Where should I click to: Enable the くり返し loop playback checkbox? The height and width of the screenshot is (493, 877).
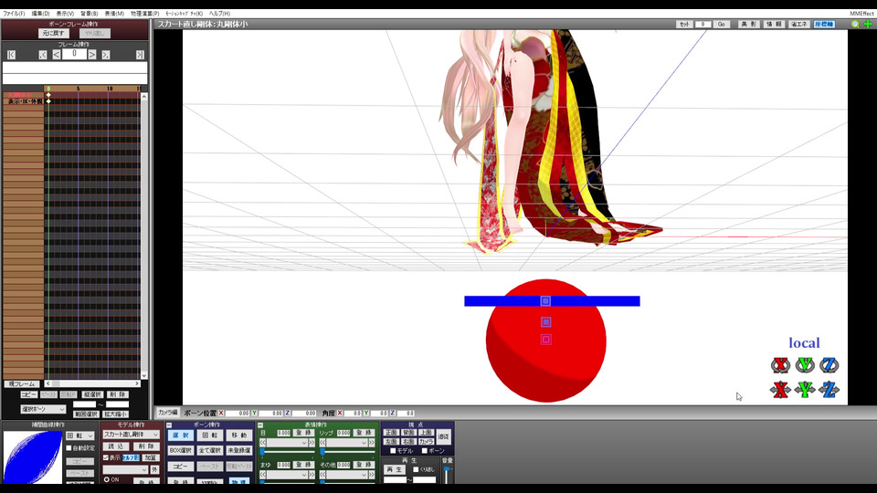tap(416, 469)
